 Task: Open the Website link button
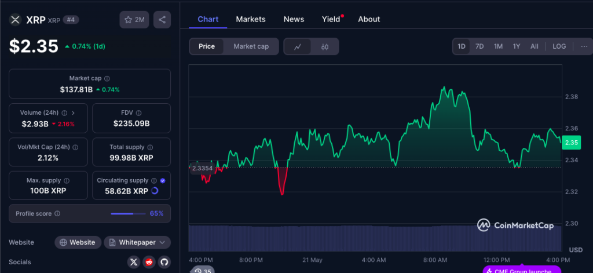point(78,242)
